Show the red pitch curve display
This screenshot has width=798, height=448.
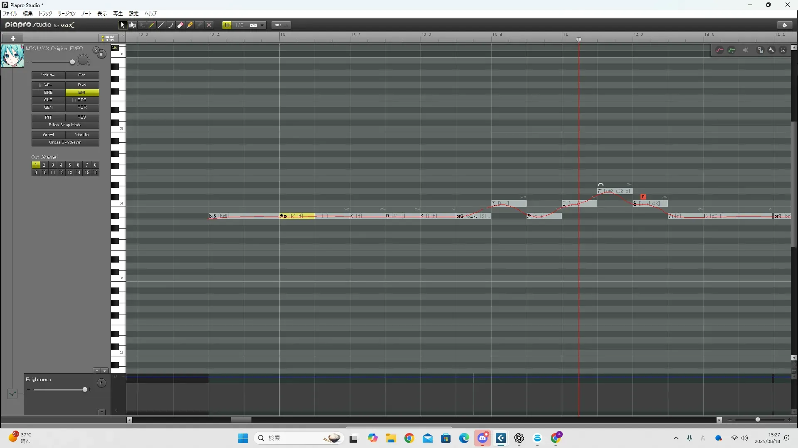[719, 50]
